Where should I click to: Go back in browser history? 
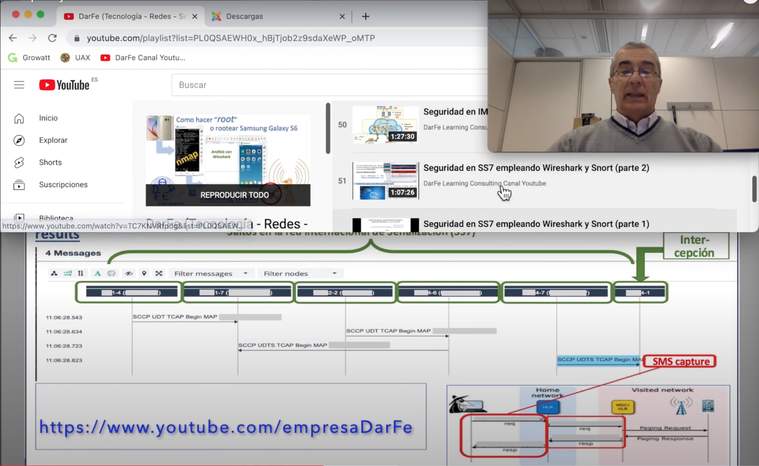[12, 38]
